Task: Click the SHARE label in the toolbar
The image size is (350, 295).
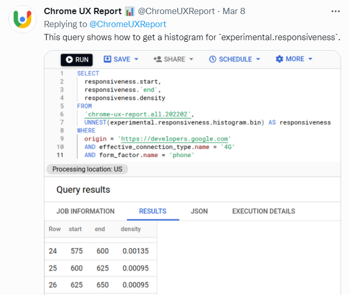Action: [x=174, y=59]
